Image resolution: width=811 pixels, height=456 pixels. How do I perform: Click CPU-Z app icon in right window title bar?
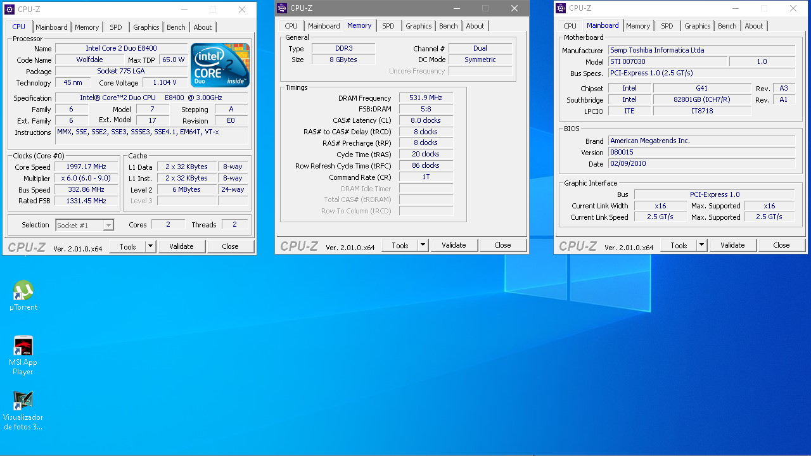tap(561, 8)
